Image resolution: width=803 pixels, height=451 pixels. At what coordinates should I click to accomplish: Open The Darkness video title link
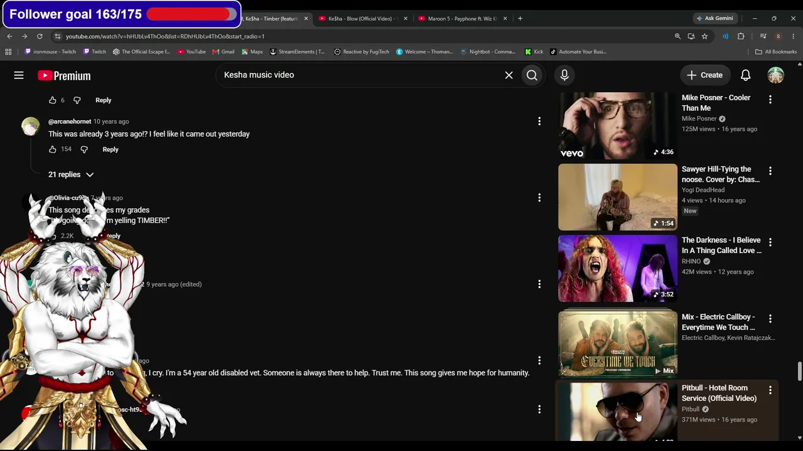(721, 246)
